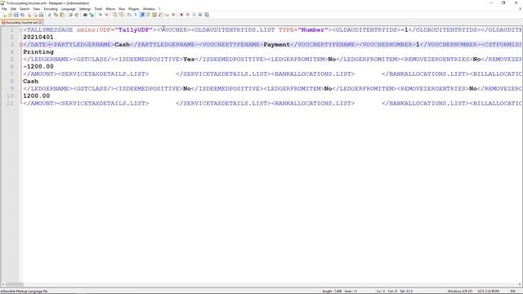523x294 pixels.
Task: Click the Paste toolbar icon
Action: tap(62, 15)
